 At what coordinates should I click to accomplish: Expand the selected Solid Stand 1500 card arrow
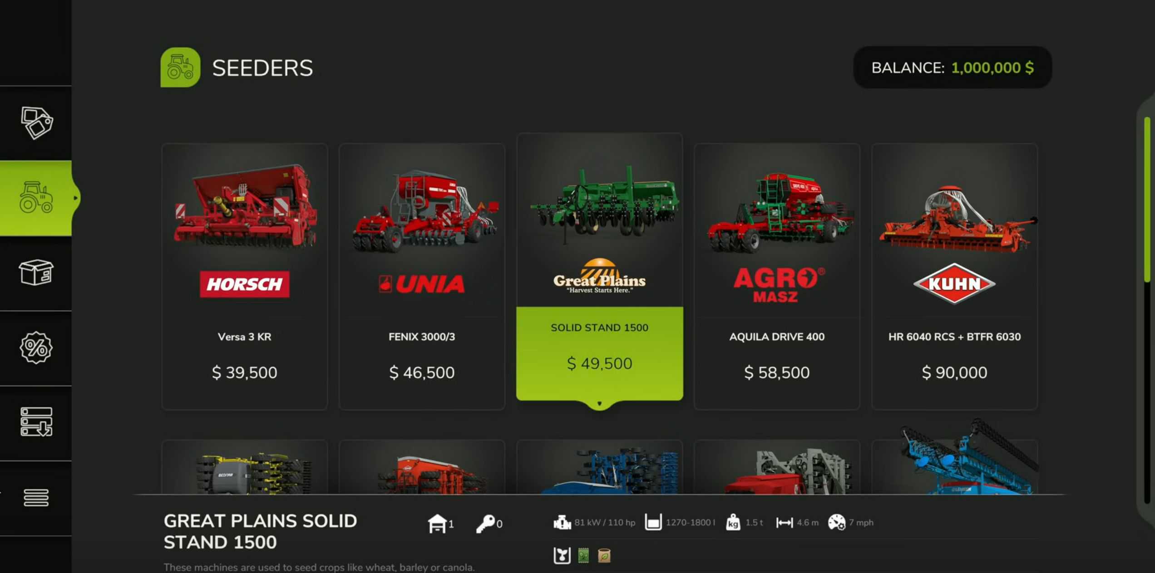[x=599, y=403]
